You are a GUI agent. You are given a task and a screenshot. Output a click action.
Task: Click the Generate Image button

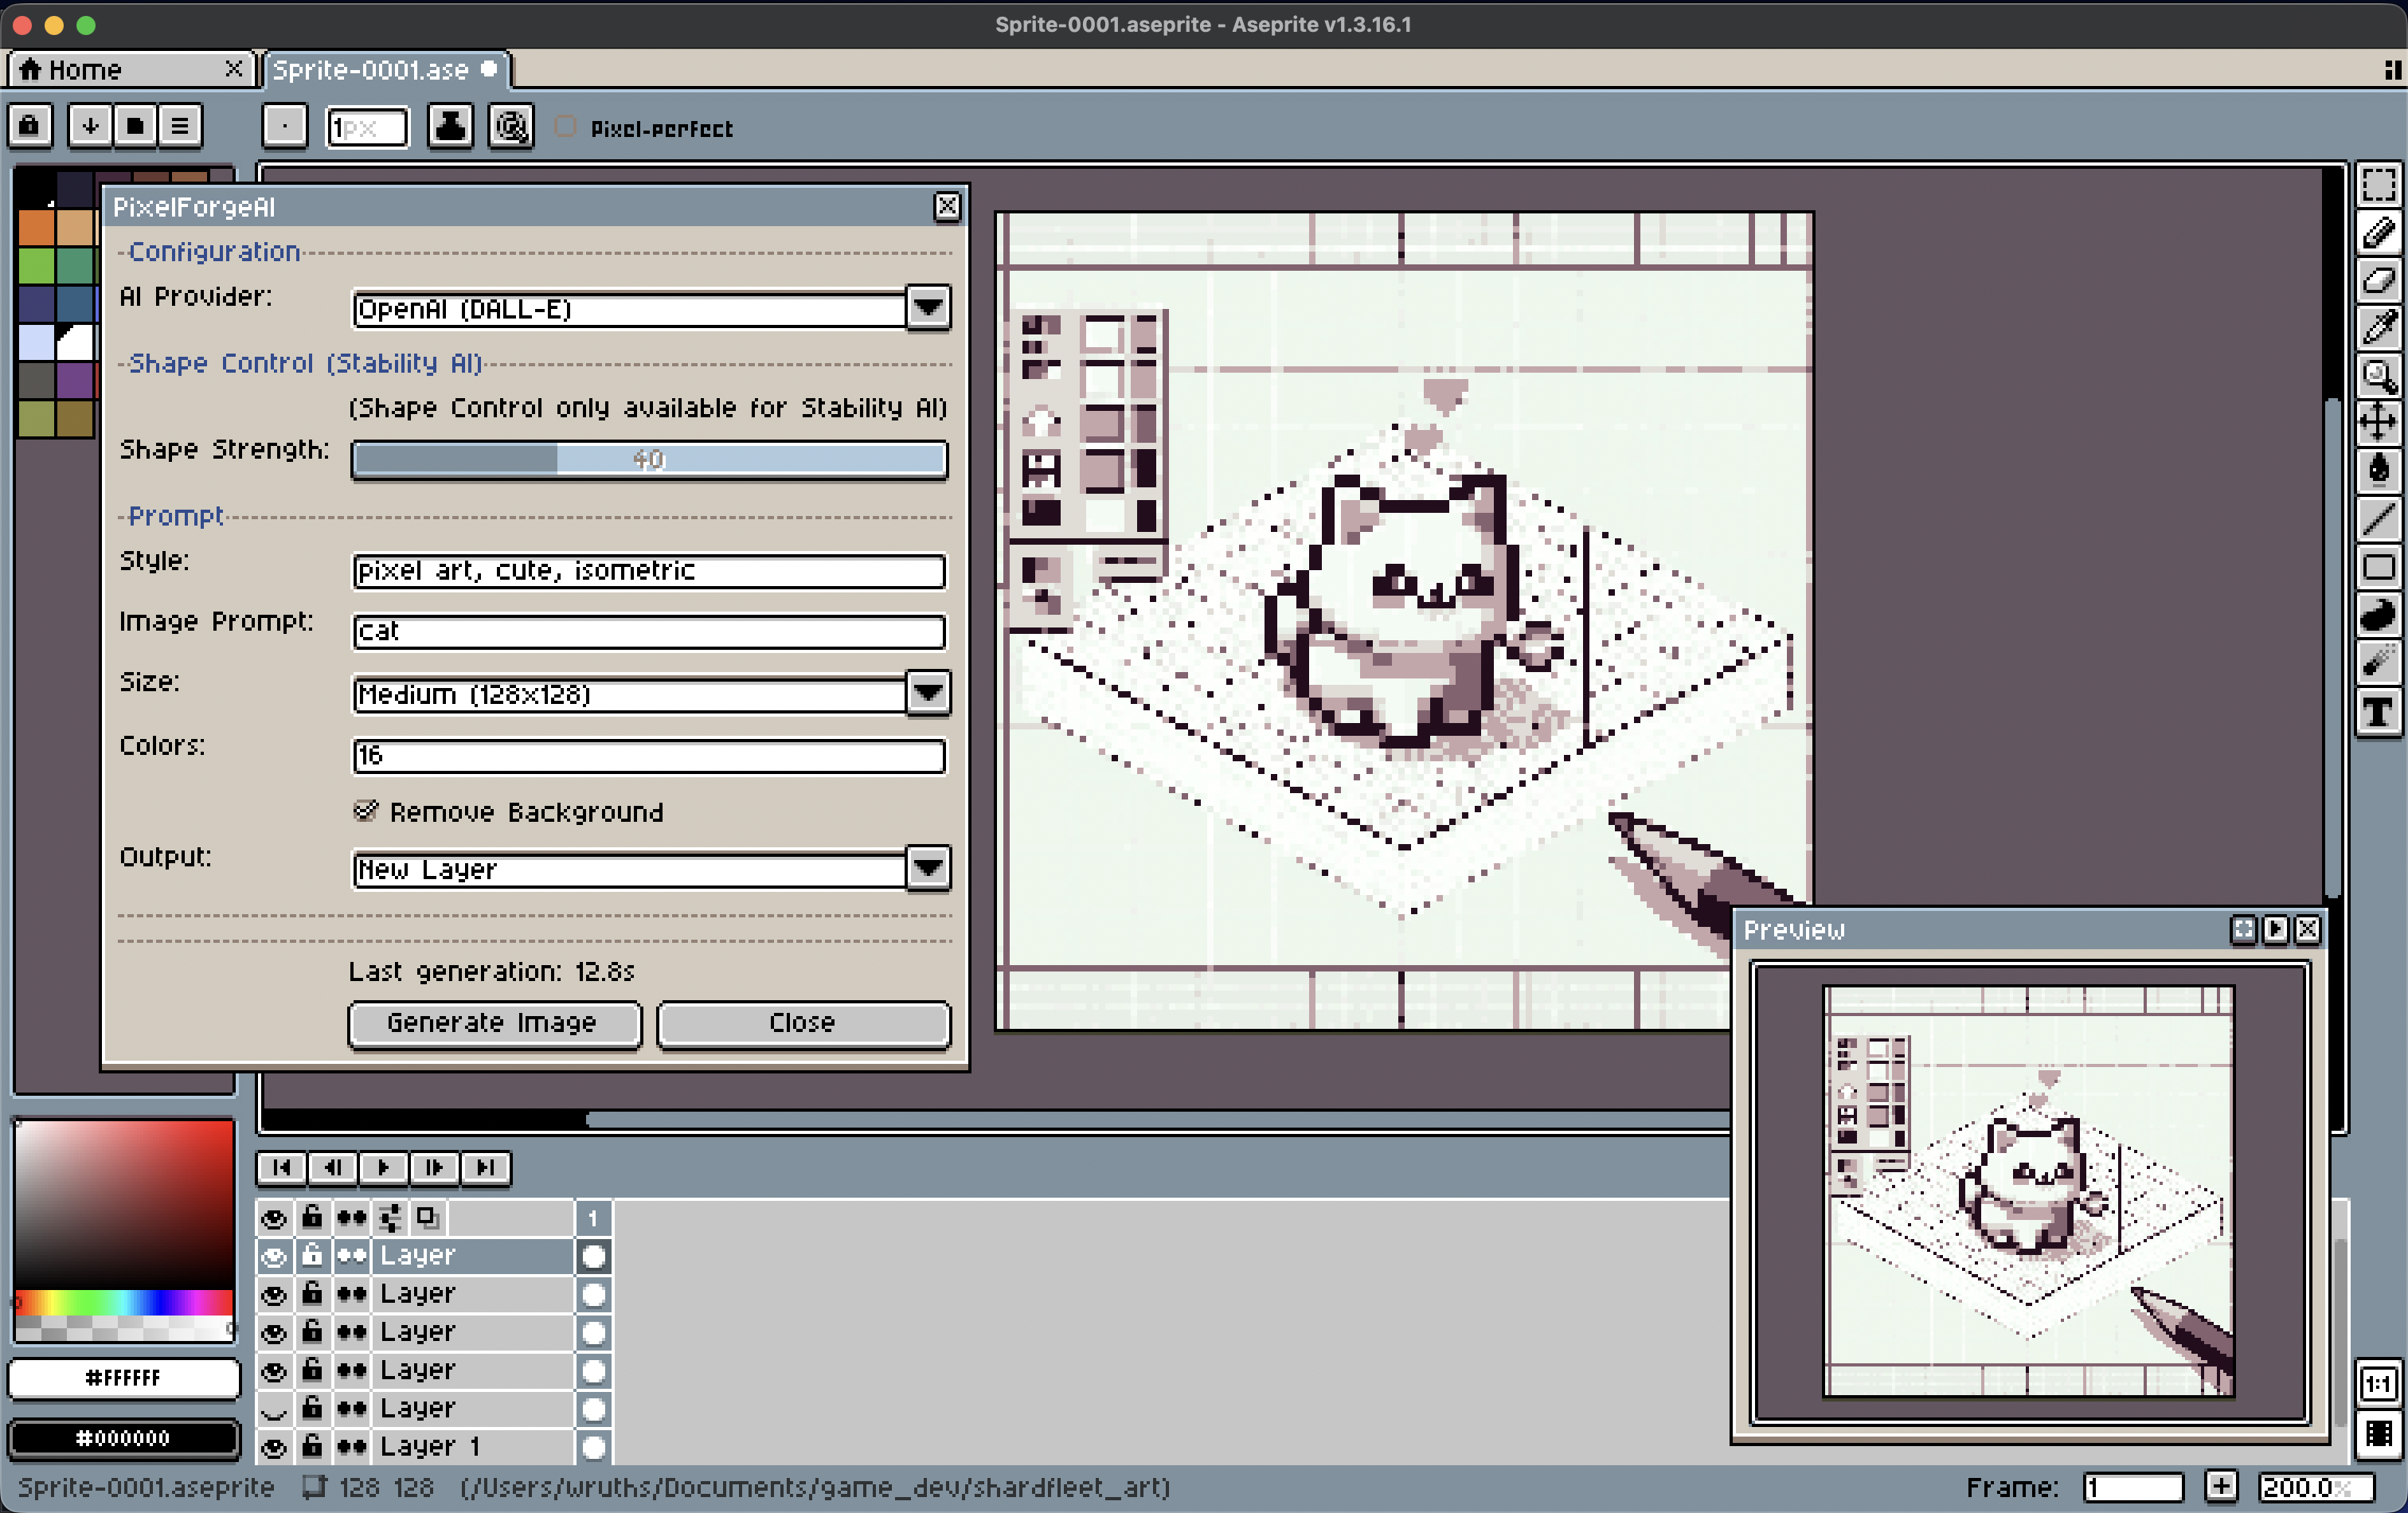tap(494, 1023)
